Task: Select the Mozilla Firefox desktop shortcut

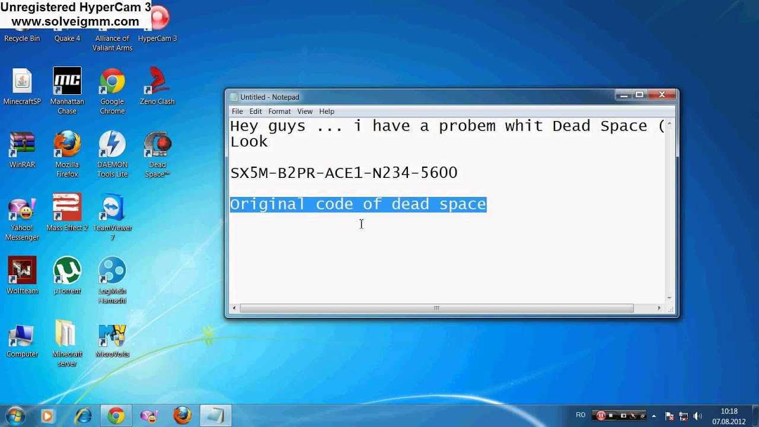Action: [67, 155]
